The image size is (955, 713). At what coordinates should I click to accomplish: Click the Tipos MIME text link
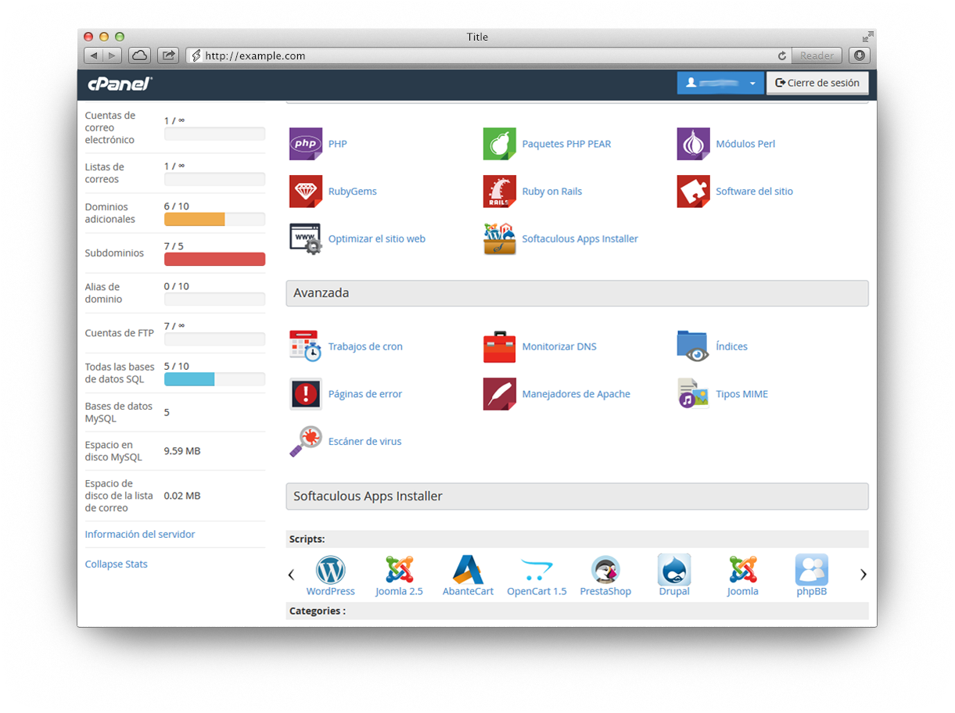tap(741, 394)
